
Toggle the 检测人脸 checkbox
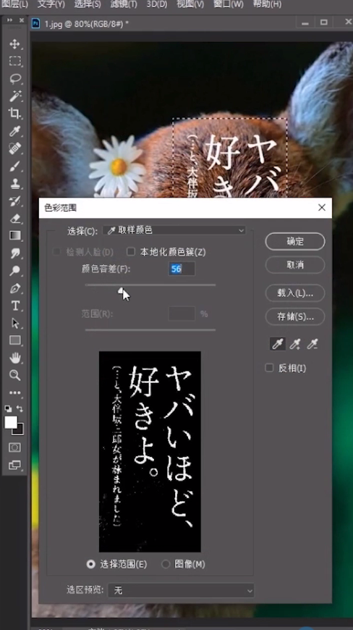(x=56, y=252)
